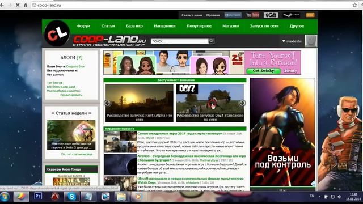Click the user avatar smiley image
Viewport: 363px width, 204px height.
(311, 41)
